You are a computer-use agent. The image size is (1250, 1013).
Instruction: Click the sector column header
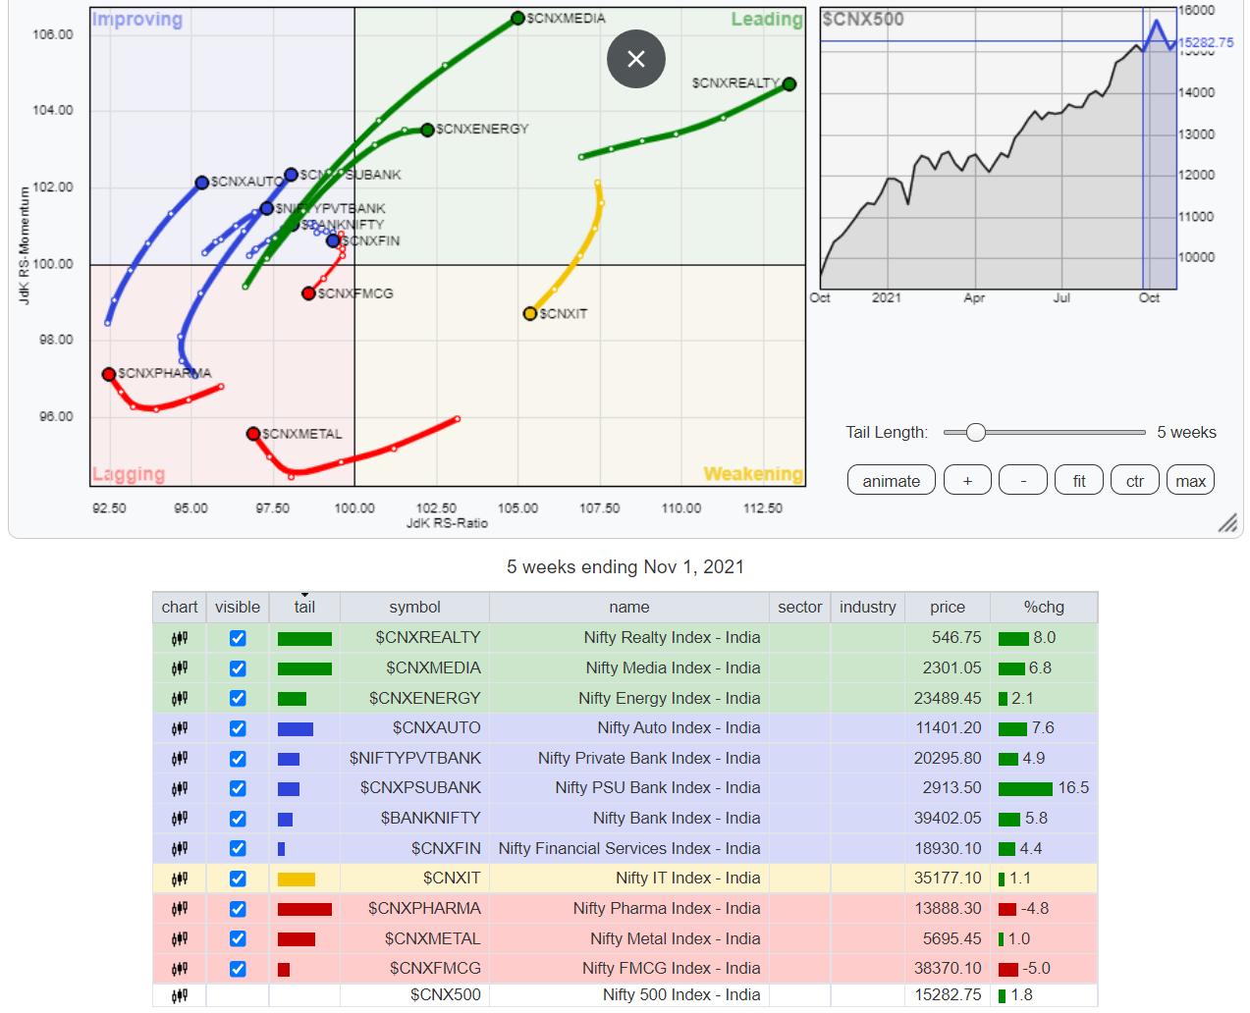point(799,607)
